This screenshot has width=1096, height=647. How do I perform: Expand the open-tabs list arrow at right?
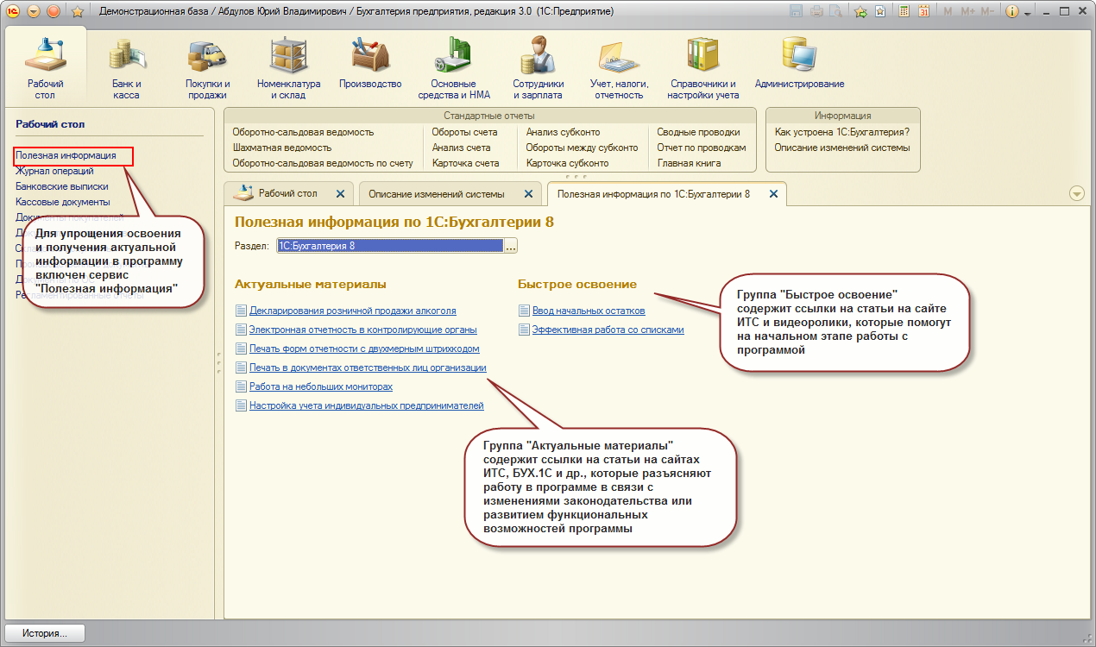(x=1076, y=193)
